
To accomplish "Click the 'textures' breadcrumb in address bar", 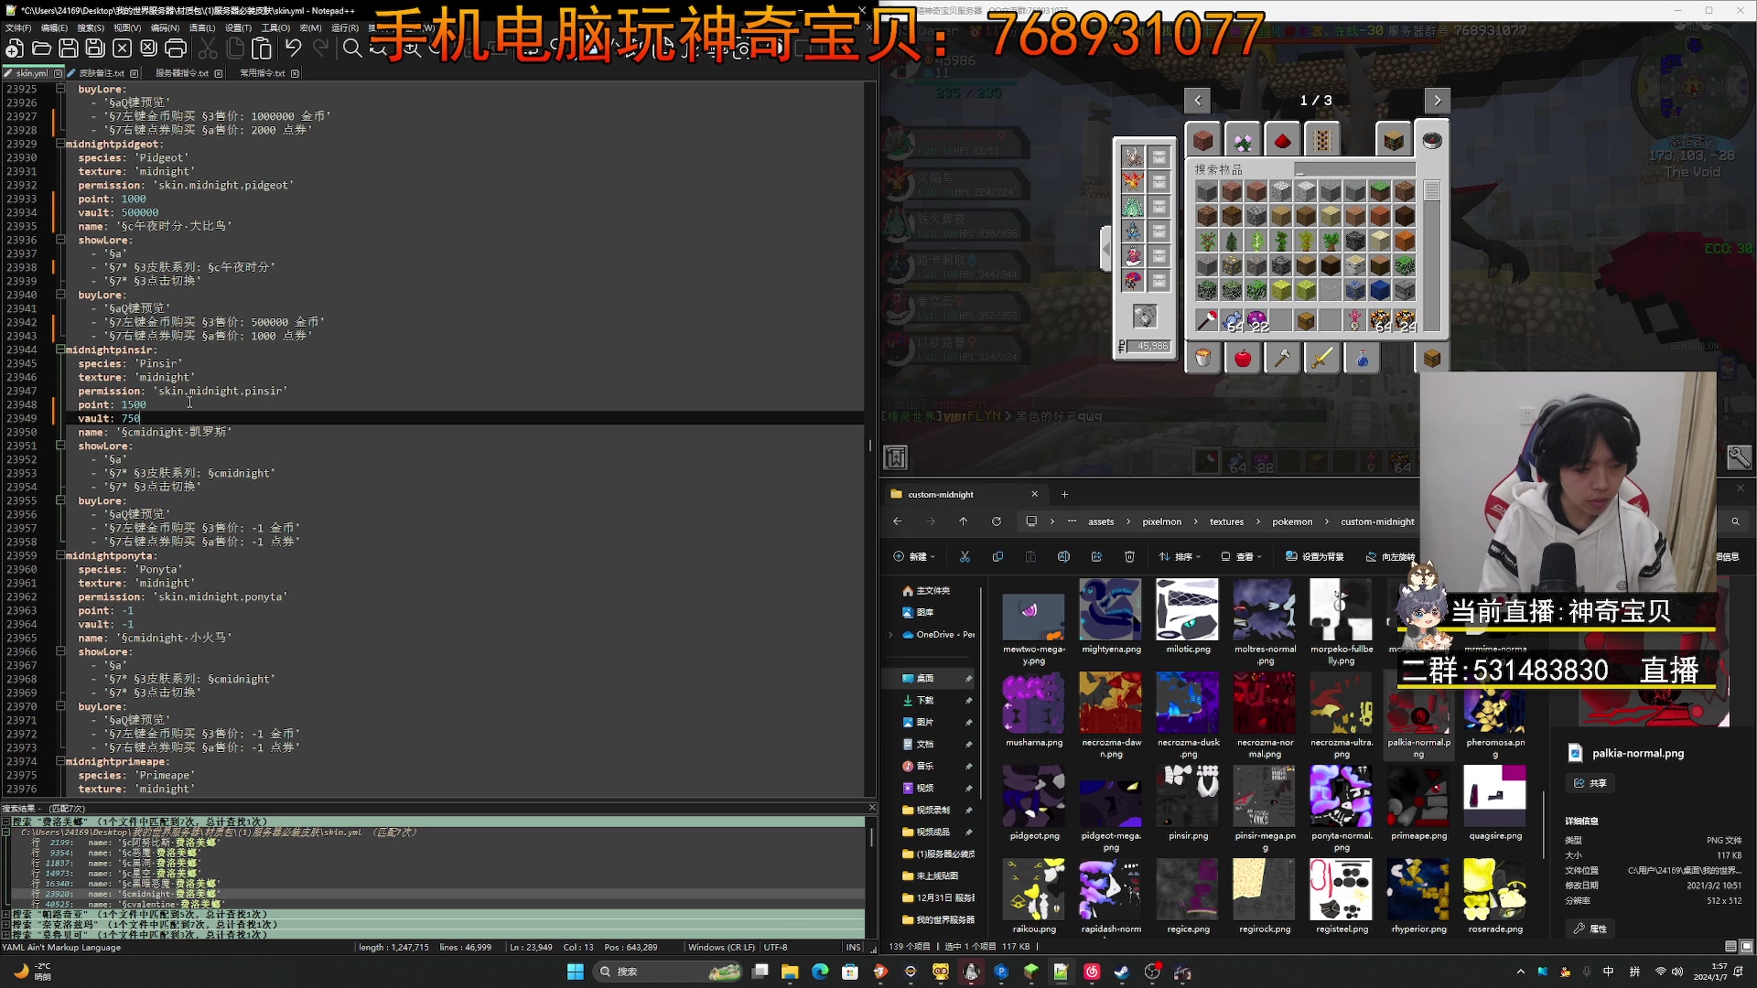I will [1226, 521].
